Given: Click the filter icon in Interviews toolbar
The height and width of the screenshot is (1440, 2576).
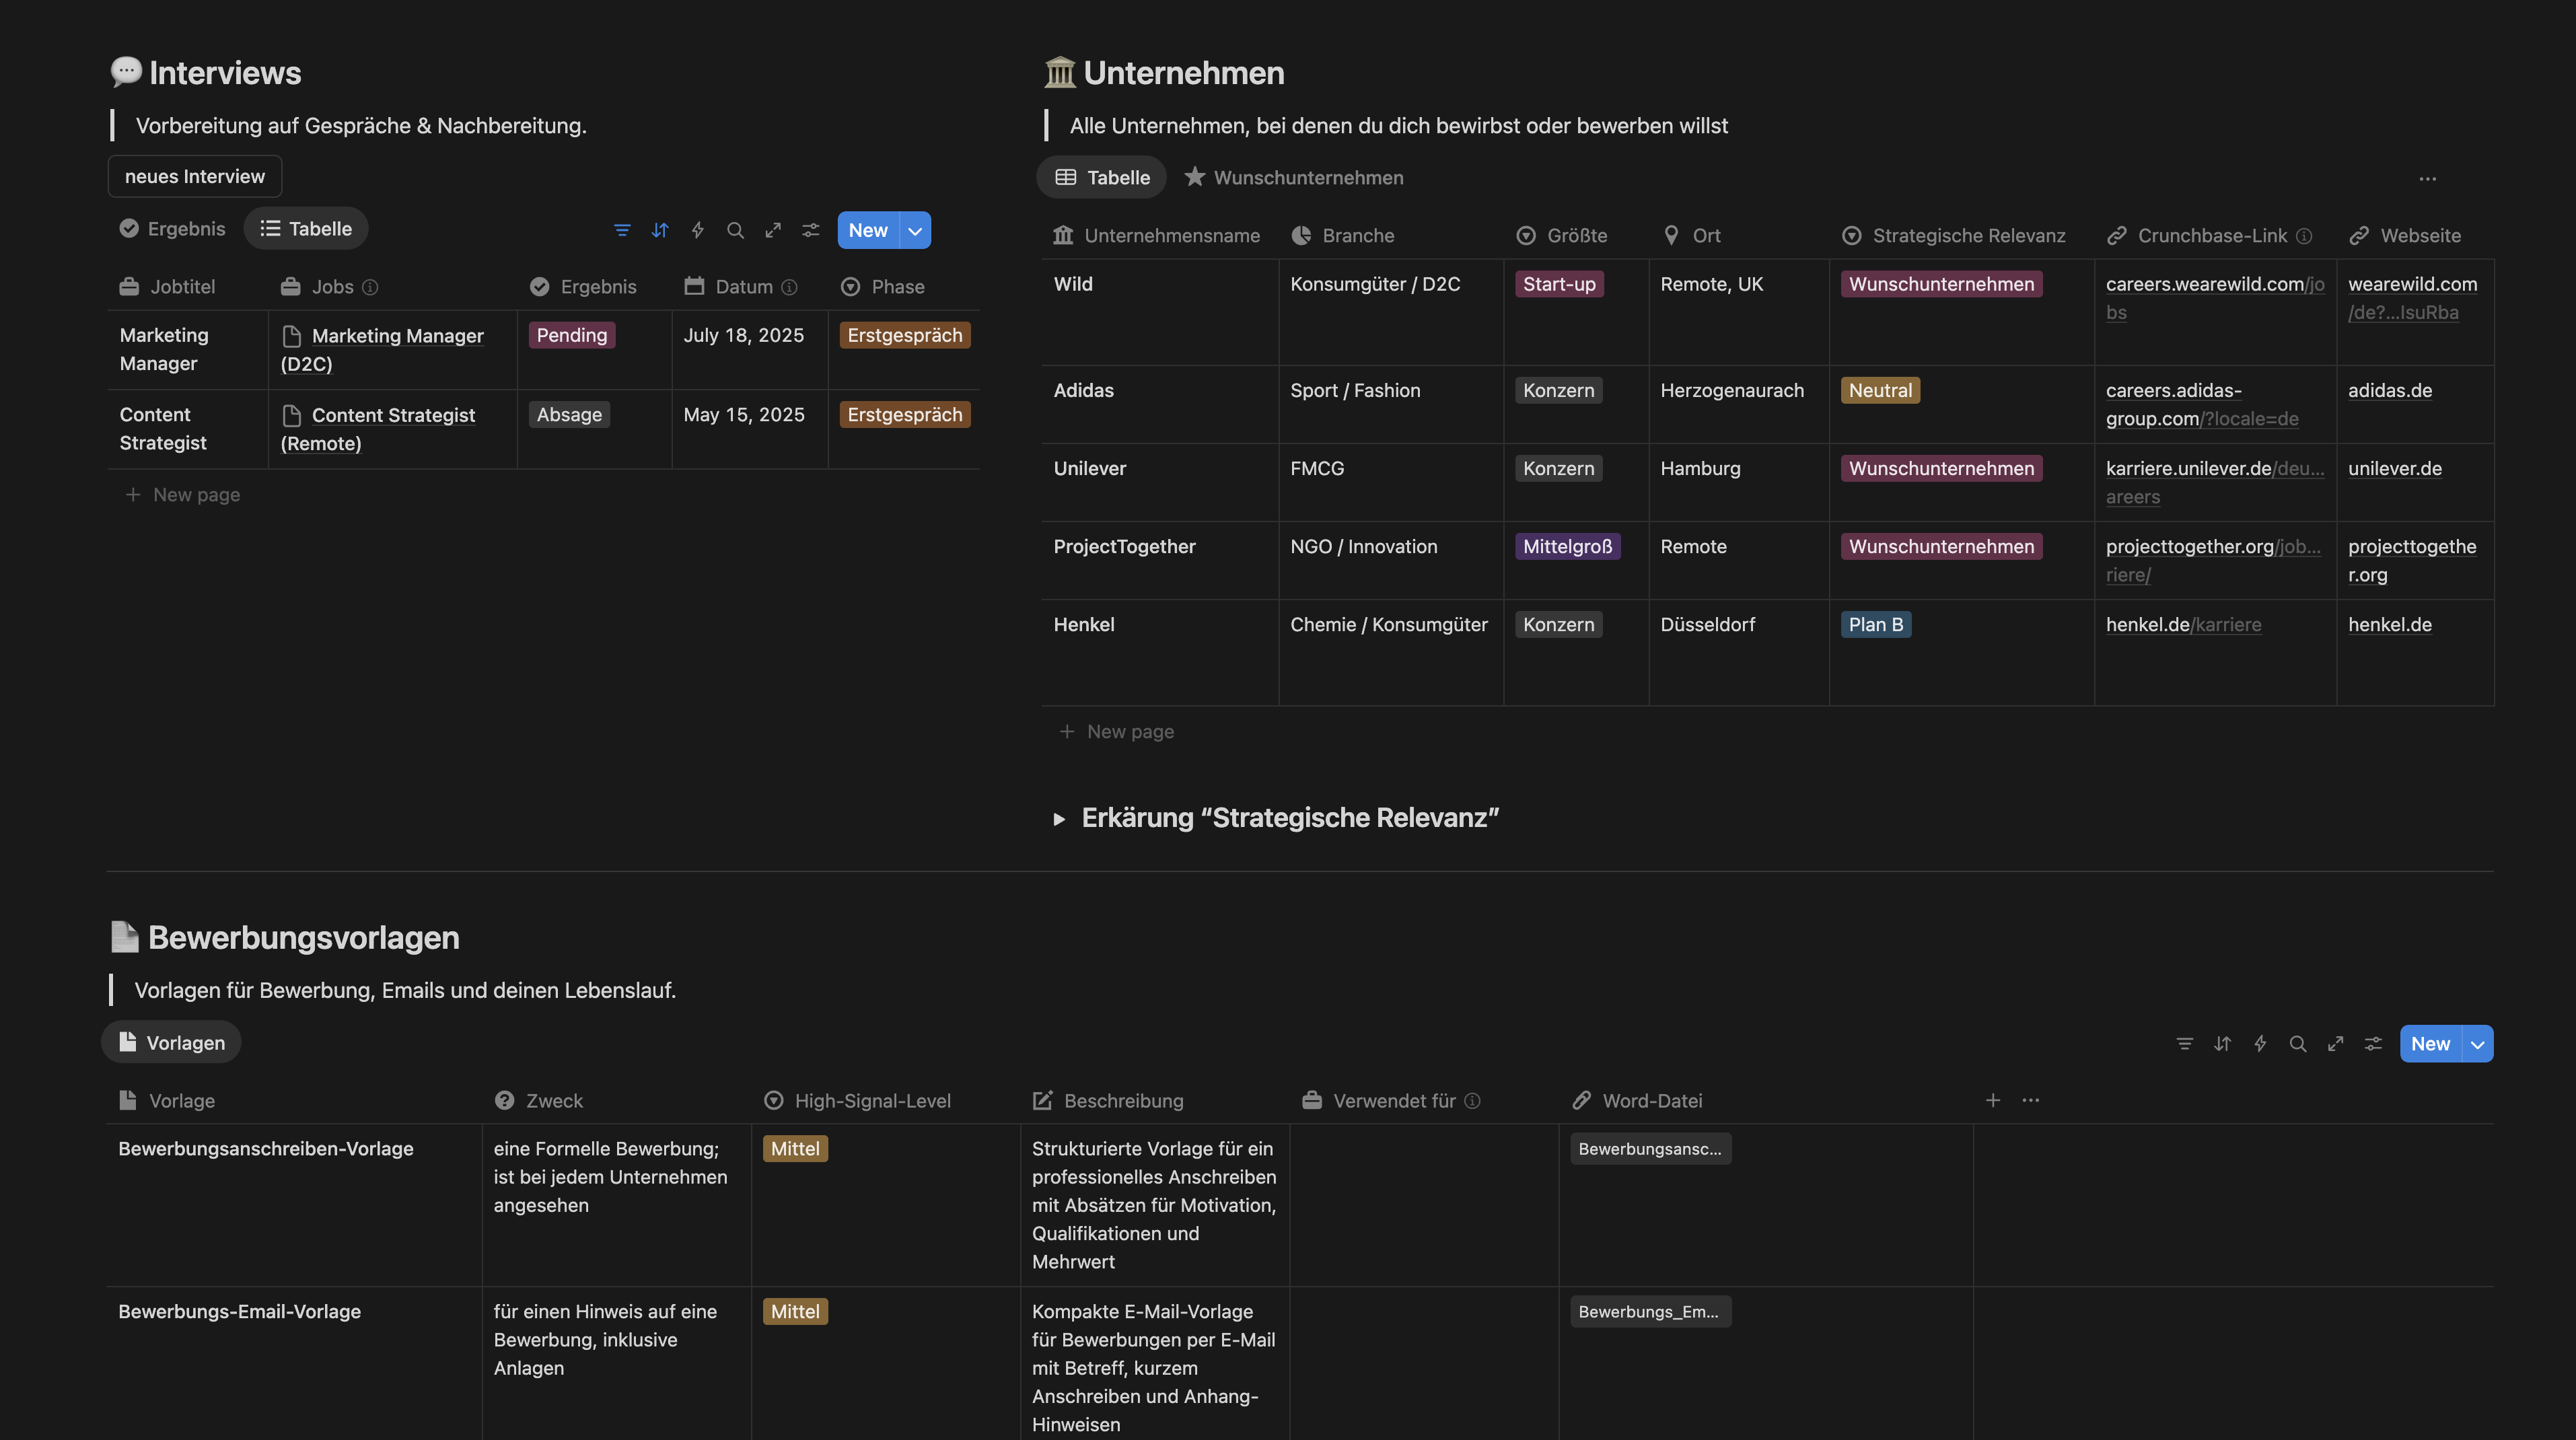Looking at the screenshot, I should [622, 230].
